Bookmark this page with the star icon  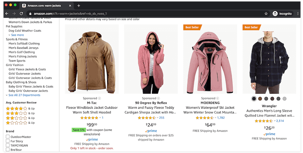[x=266, y=14]
